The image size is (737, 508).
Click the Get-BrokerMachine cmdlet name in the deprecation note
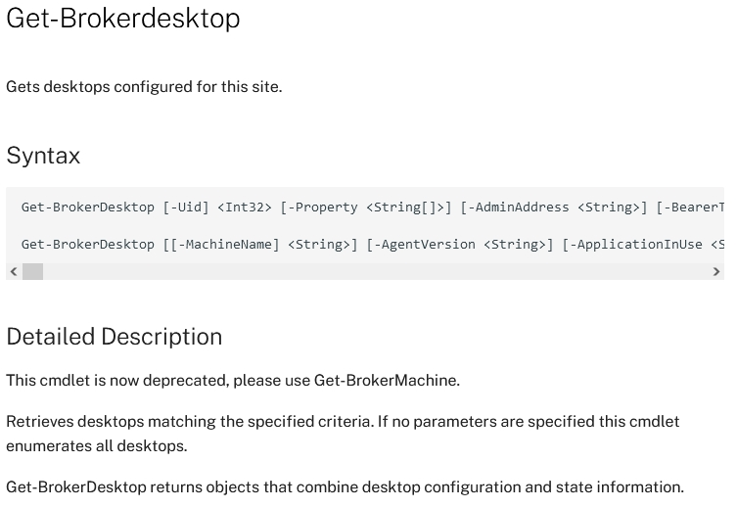click(x=386, y=380)
